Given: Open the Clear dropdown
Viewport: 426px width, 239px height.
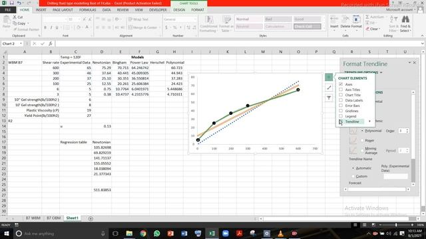Looking at the screenshot, I should tap(379, 29).
